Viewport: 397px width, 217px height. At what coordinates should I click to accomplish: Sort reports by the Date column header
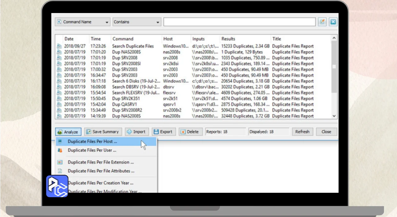(x=69, y=39)
